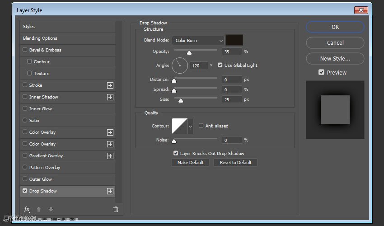384x226 pixels.
Task: Turn on the Anti-aliased option
Action: 201,126
